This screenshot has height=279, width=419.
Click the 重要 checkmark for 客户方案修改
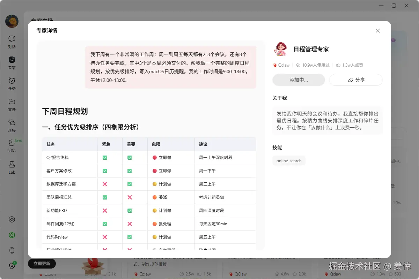pyautogui.click(x=130, y=171)
